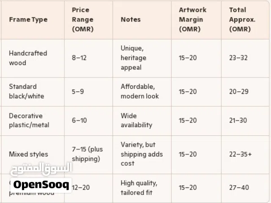This screenshot has width=271, height=203.
Task: Select the 22–35+ total cell
Action: (241, 154)
